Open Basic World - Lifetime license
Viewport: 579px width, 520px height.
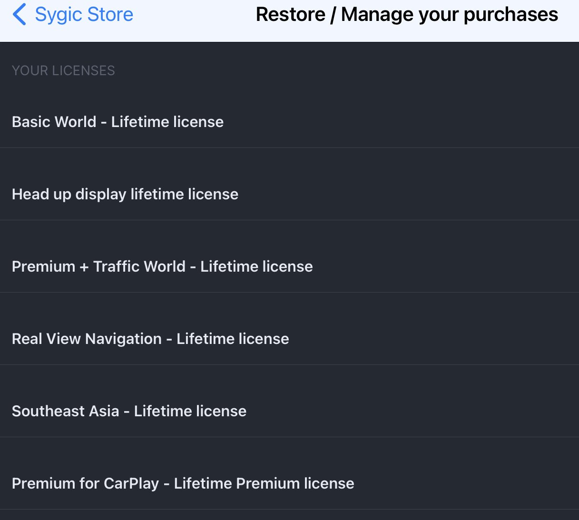(289, 122)
